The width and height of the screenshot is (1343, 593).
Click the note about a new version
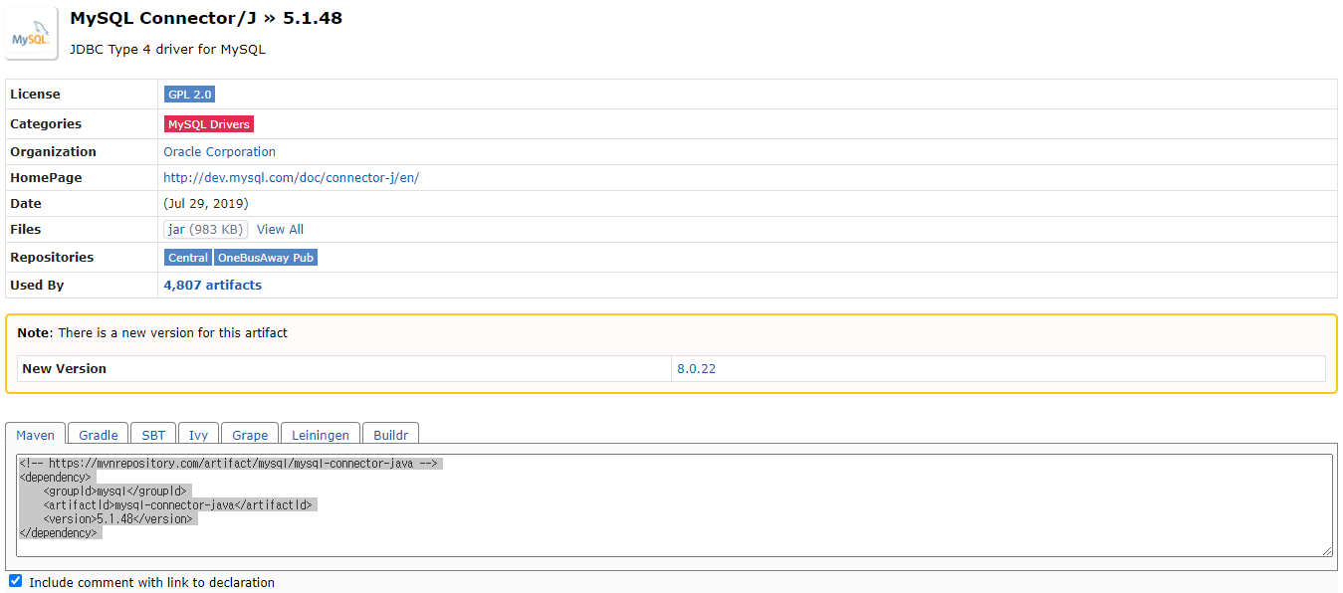click(152, 333)
